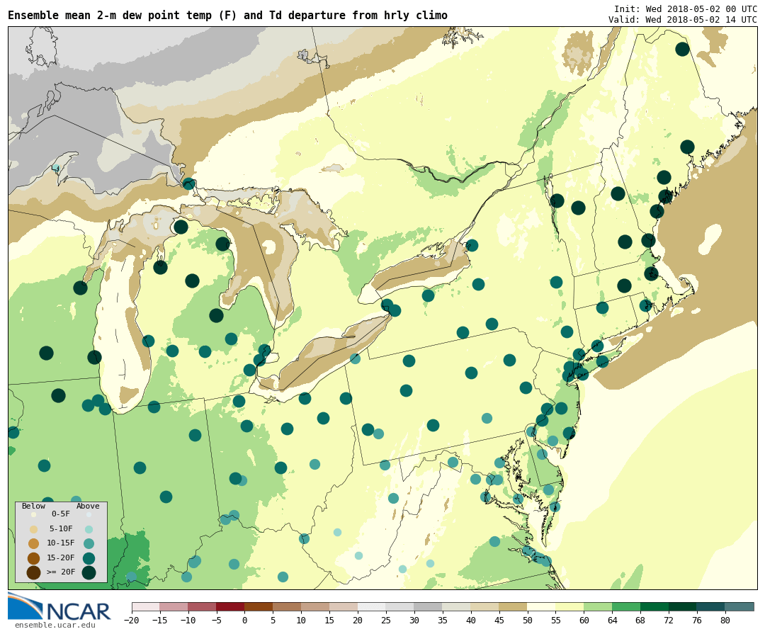Click the colorbar swatch between 72 and 76

tap(683, 606)
